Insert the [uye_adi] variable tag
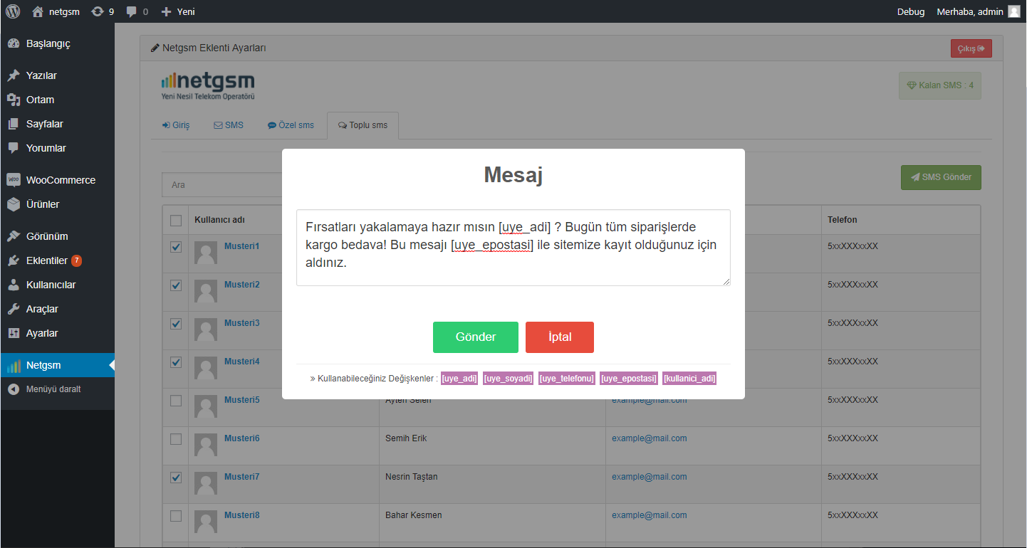Viewport: 1027px width, 548px height. pos(459,379)
